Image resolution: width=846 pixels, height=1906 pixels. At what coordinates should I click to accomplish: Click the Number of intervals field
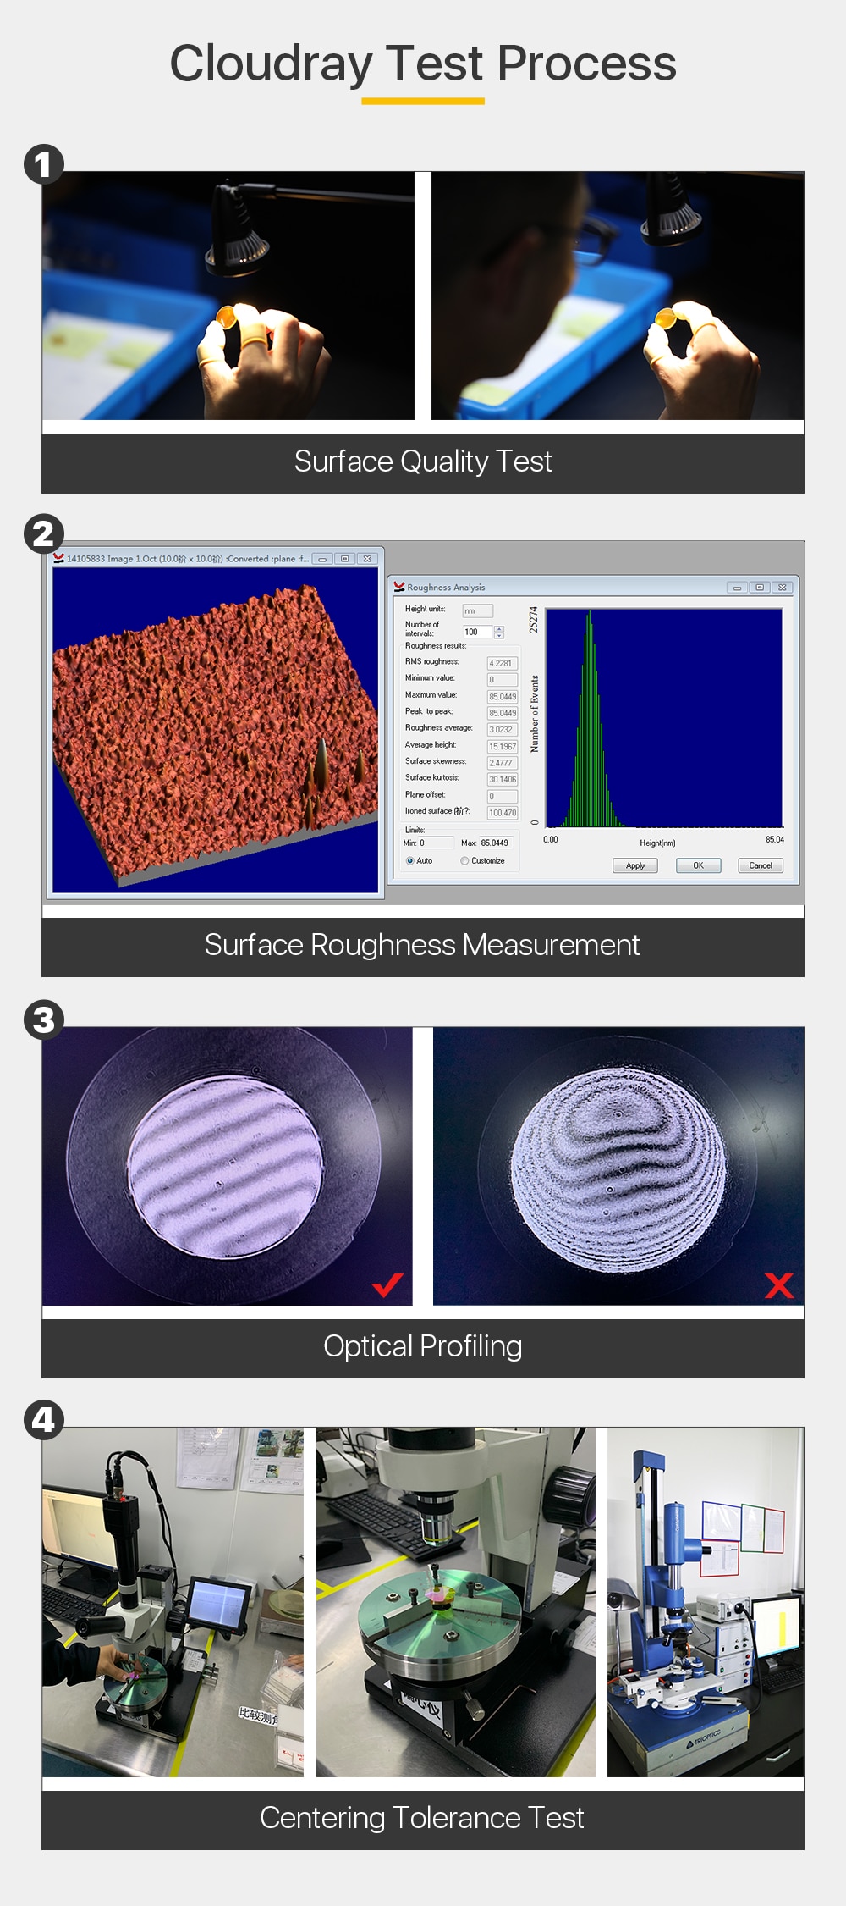click(477, 632)
